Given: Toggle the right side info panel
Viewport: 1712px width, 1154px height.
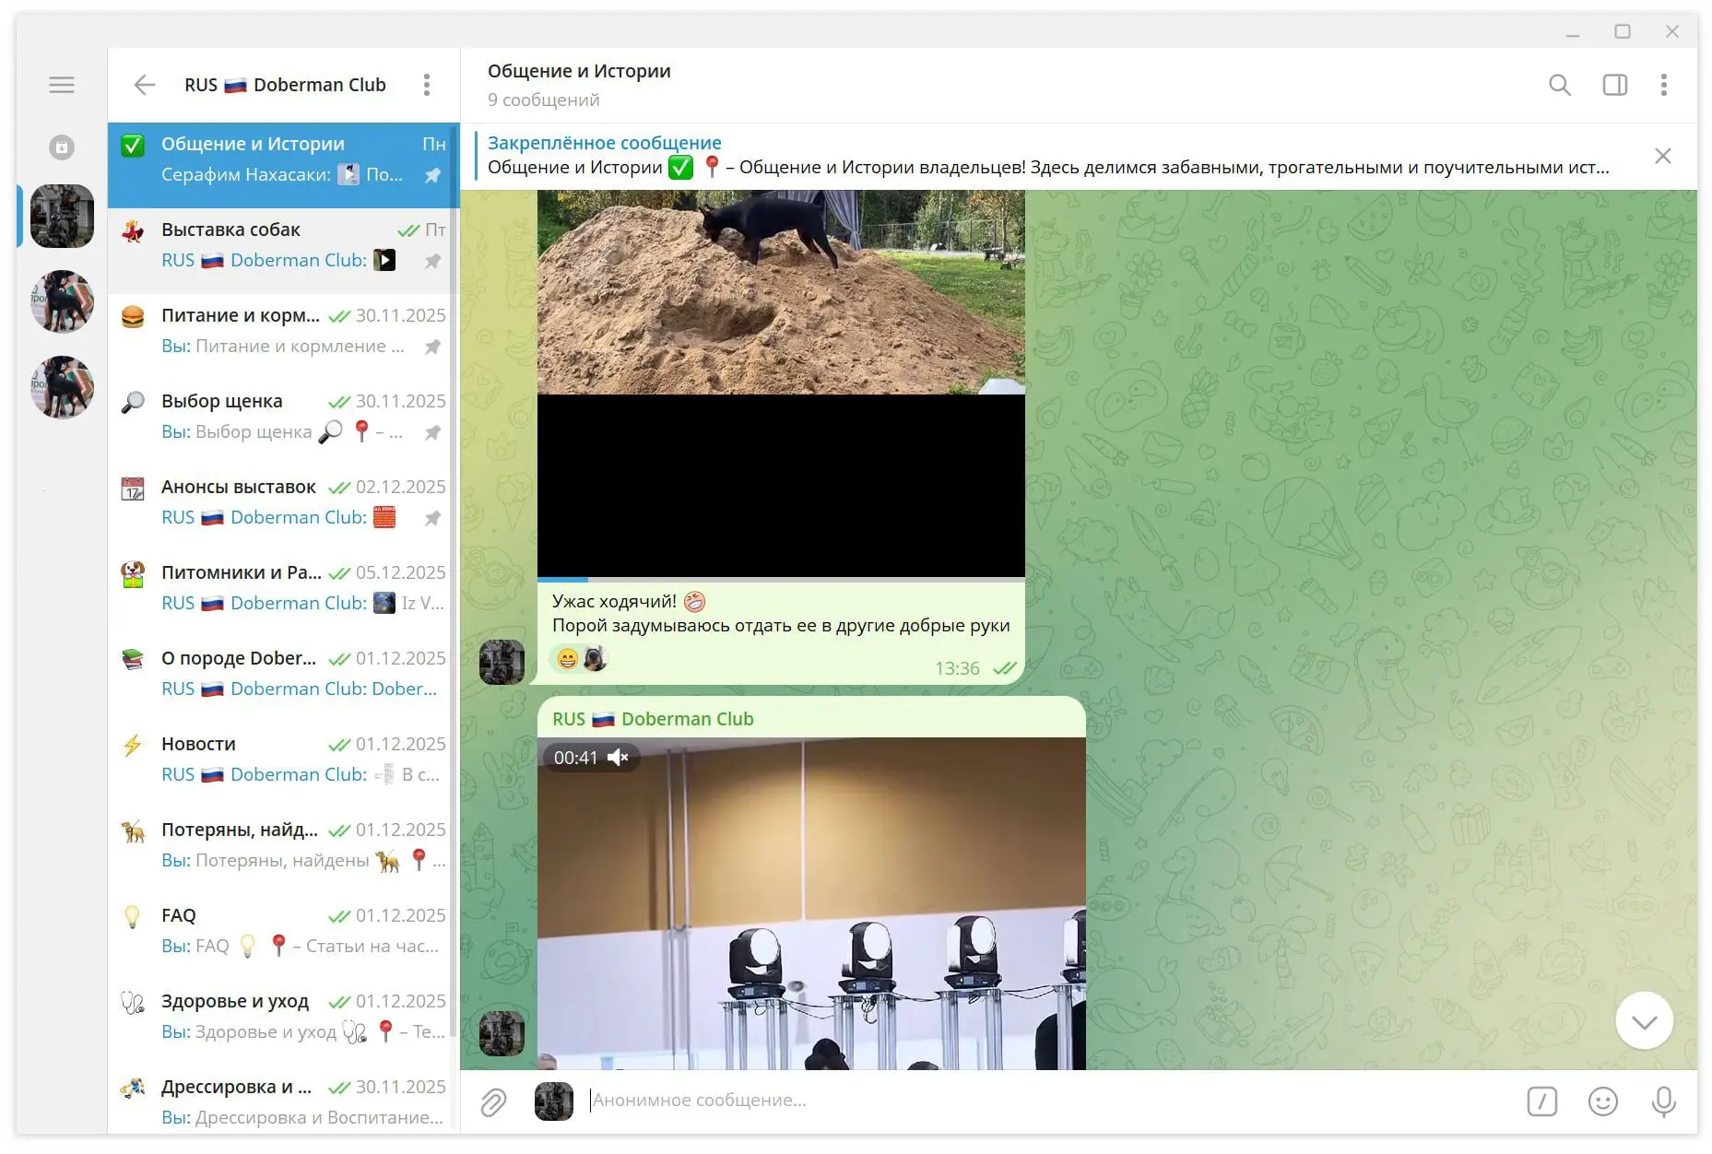Looking at the screenshot, I should coord(1614,85).
